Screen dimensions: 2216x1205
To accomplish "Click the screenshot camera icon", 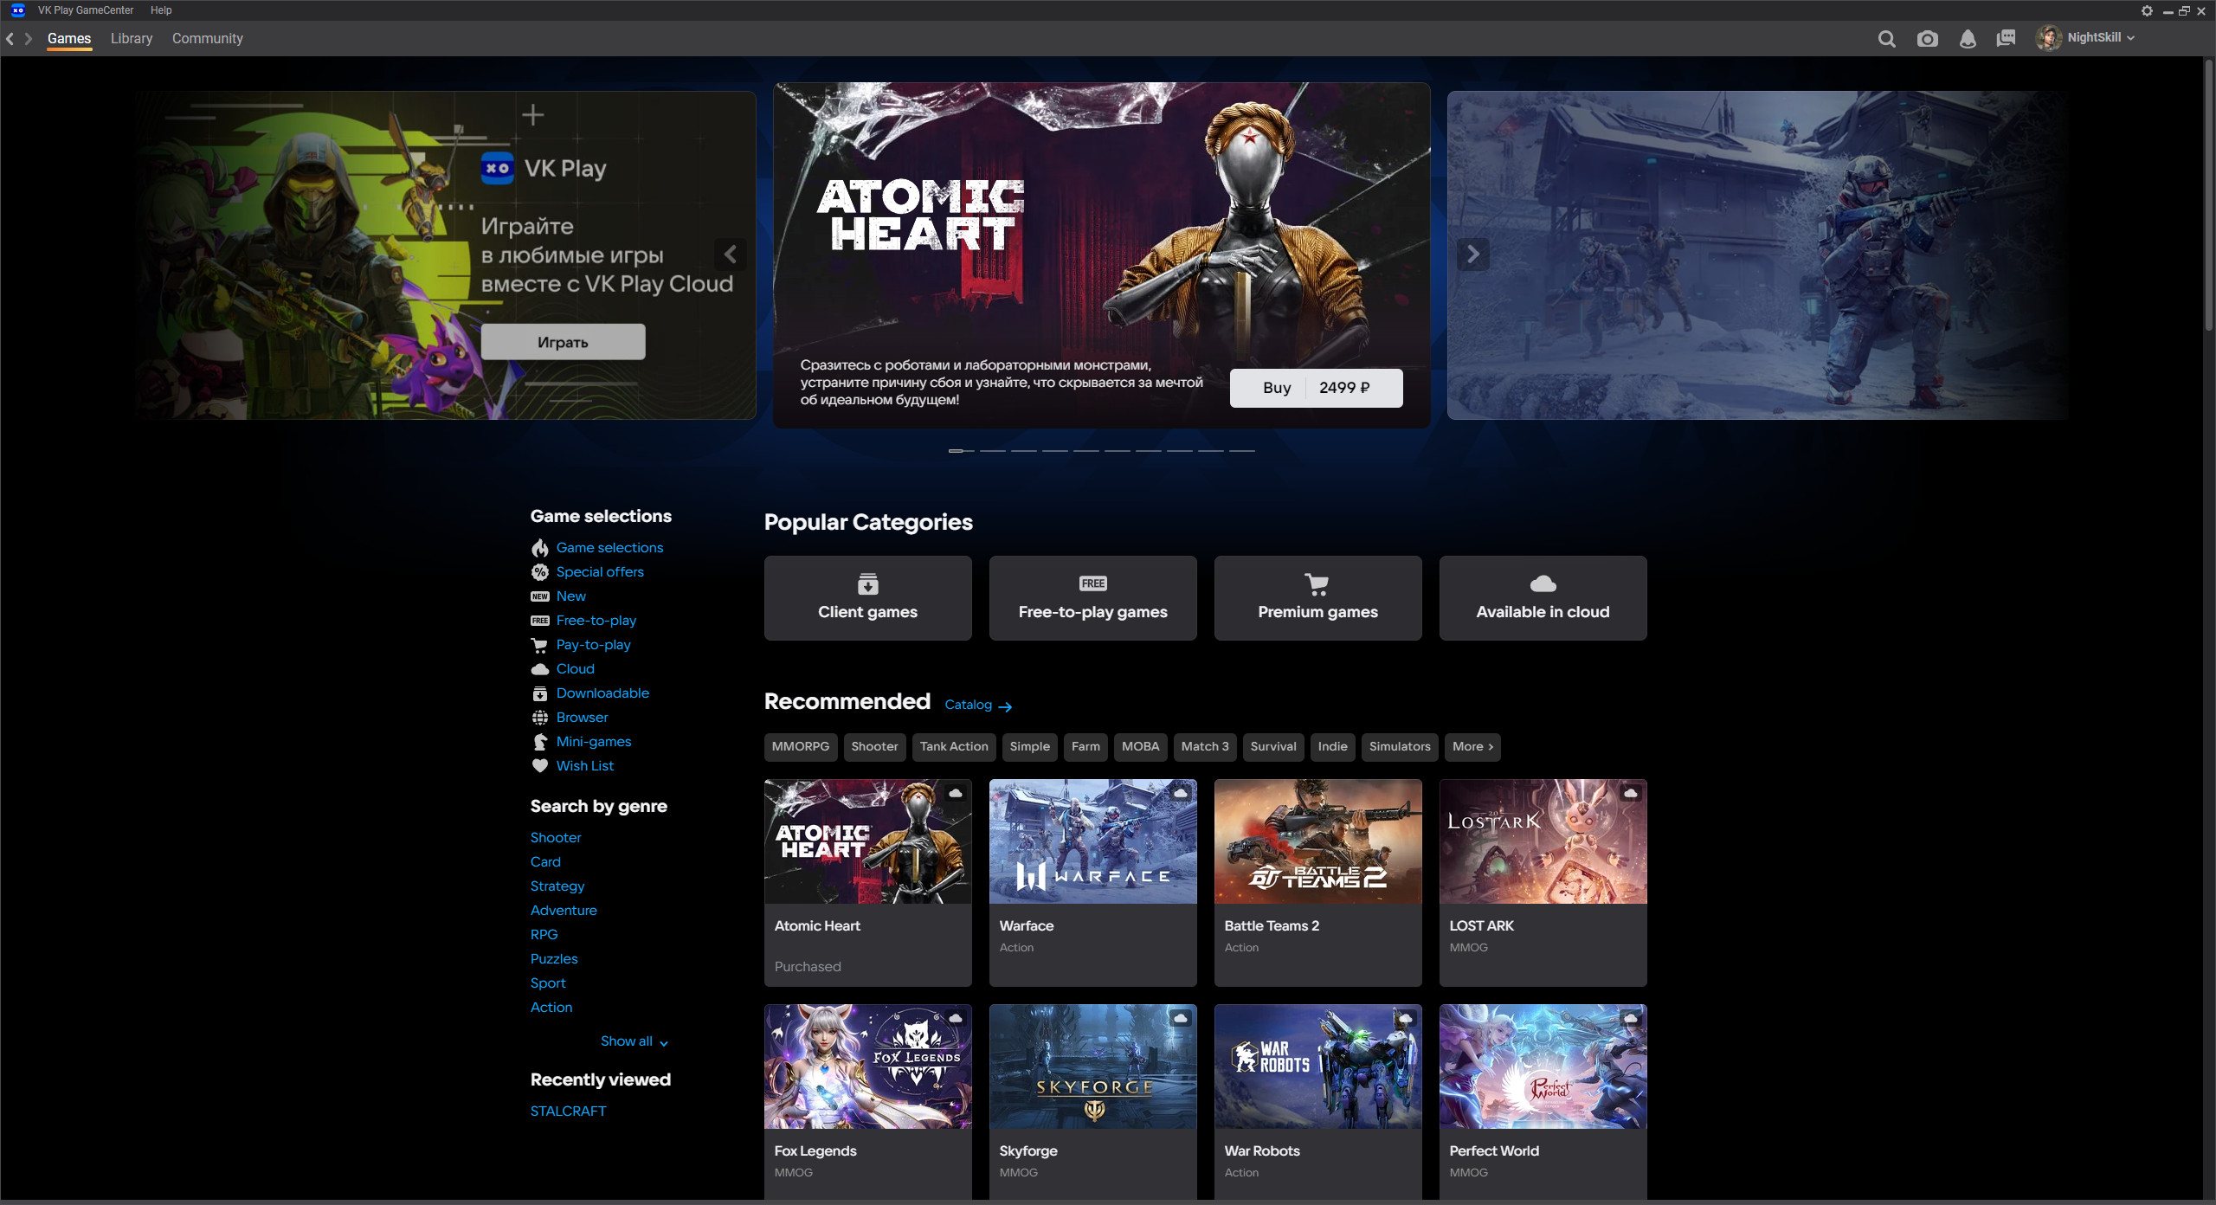I will (x=1928, y=39).
